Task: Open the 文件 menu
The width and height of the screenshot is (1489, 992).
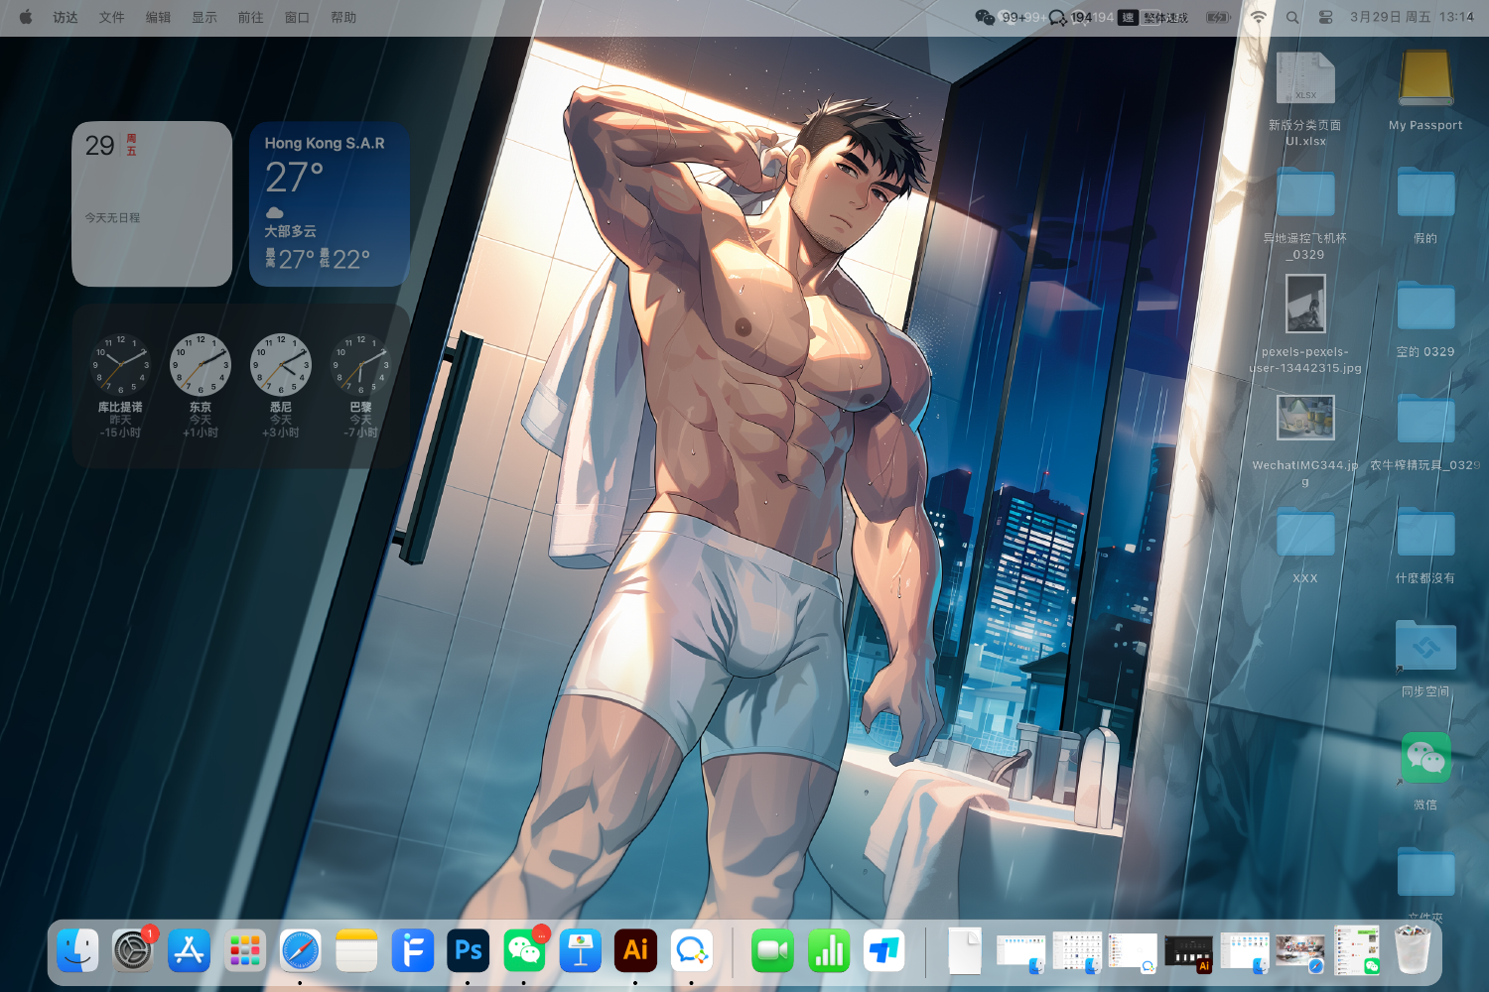Action: pyautogui.click(x=111, y=17)
